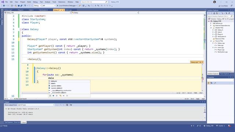Select 'operator delete' without brackets in IntelliSense
Image resolution: width=235 pixels, height=132 pixels.
click(69, 86)
